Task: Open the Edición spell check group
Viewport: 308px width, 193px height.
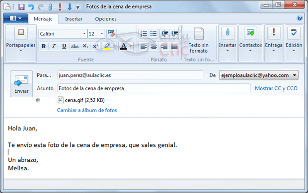Action: pyautogui.click(x=294, y=43)
